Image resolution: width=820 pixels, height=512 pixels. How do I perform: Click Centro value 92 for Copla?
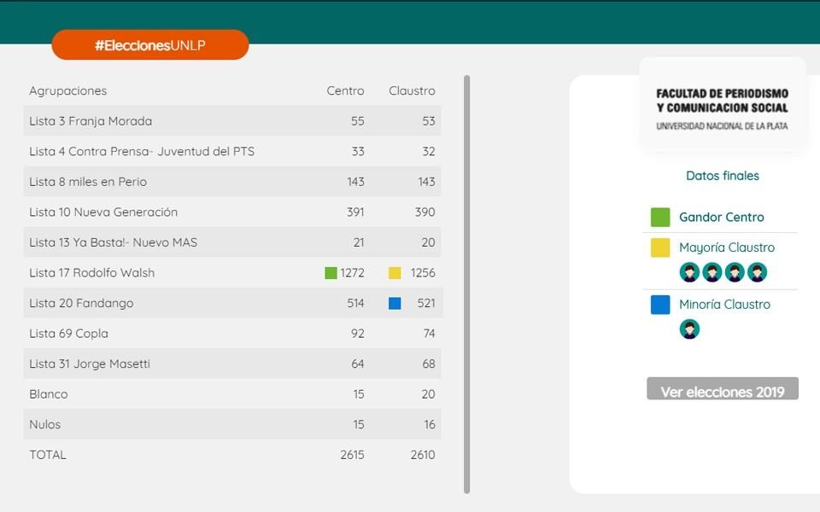coord(358,334)
